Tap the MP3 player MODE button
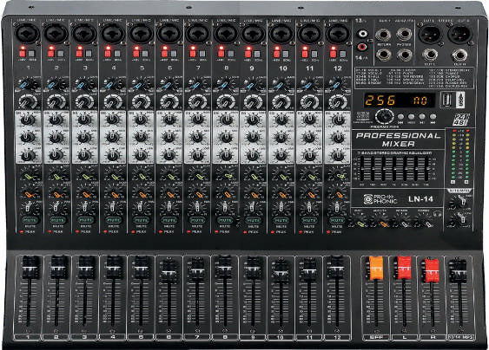This screenshot has width=489, height=350. (411, 117)
